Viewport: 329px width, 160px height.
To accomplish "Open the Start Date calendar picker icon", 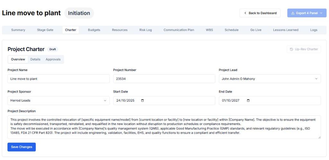I will pyautogui.click(x=142, y=101).
